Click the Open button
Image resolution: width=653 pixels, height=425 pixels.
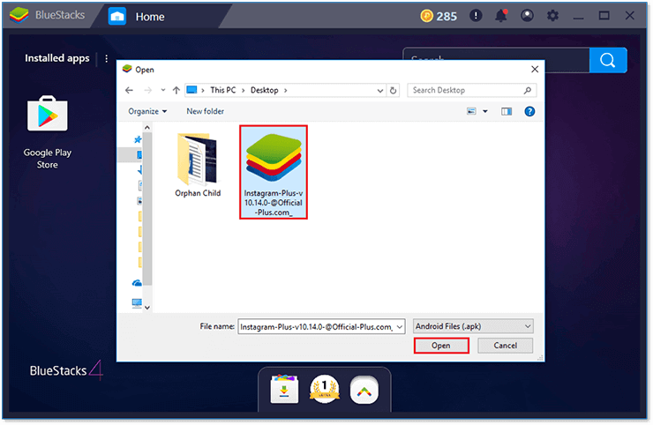click(441, 346)
